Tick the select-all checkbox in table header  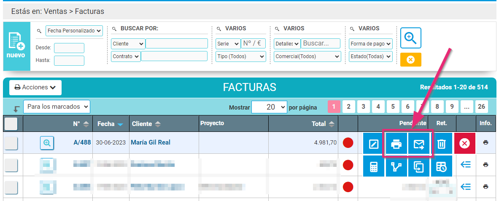point(11,124)
